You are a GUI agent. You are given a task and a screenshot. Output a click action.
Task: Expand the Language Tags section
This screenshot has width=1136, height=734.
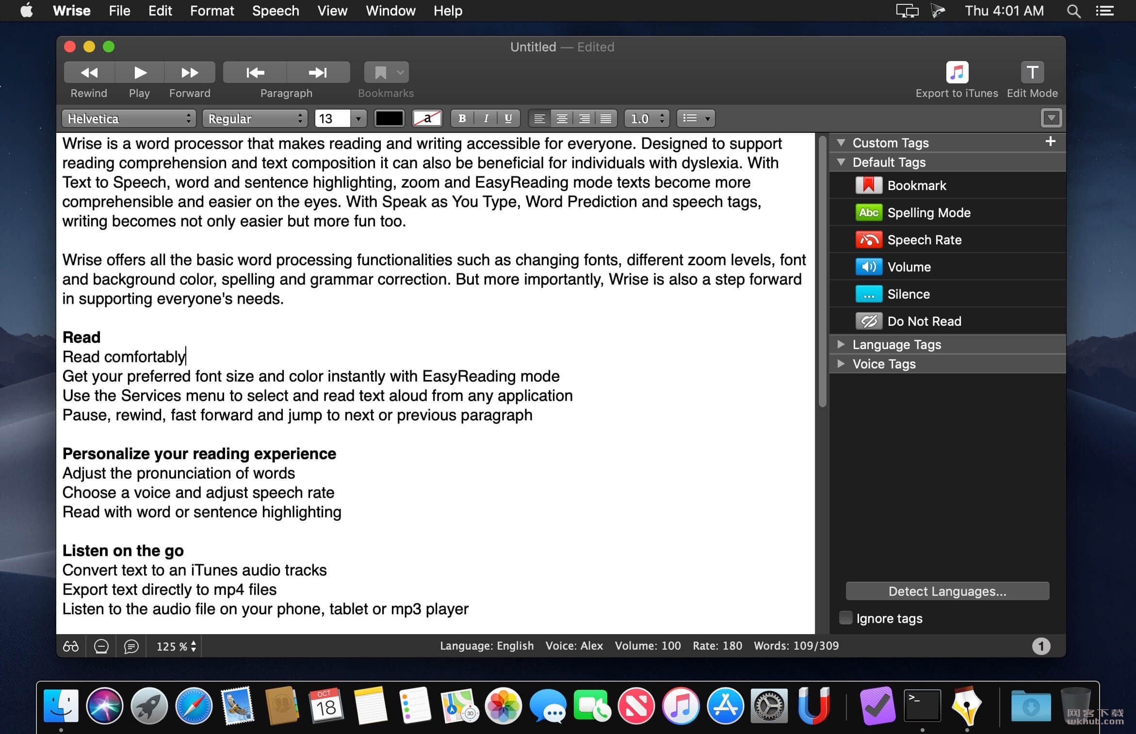(x=842, y=344)
